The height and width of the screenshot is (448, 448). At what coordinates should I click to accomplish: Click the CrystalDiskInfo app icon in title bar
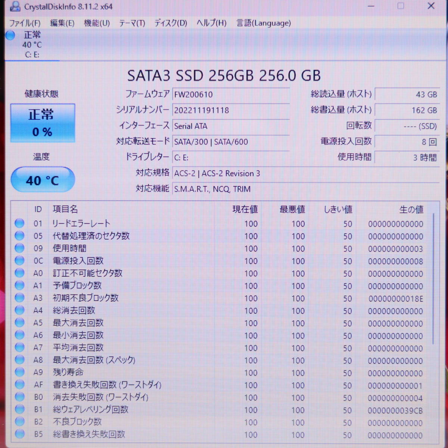15,7
